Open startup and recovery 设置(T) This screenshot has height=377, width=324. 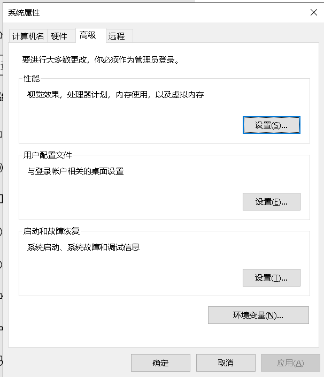(x=272, y=278)
